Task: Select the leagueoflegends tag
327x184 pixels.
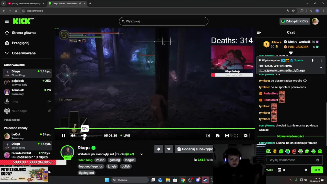Action: tap(91, 166)
